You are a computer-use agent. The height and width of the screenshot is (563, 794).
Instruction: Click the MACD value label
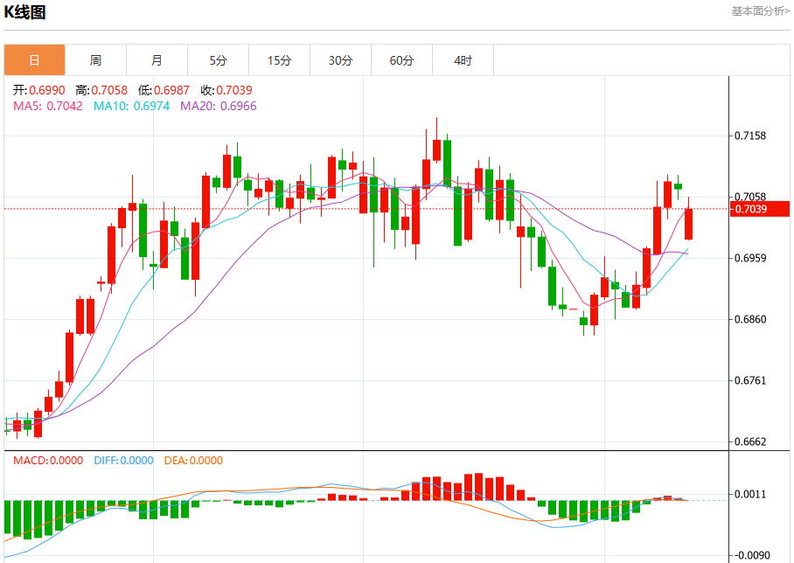coord(47,460)
